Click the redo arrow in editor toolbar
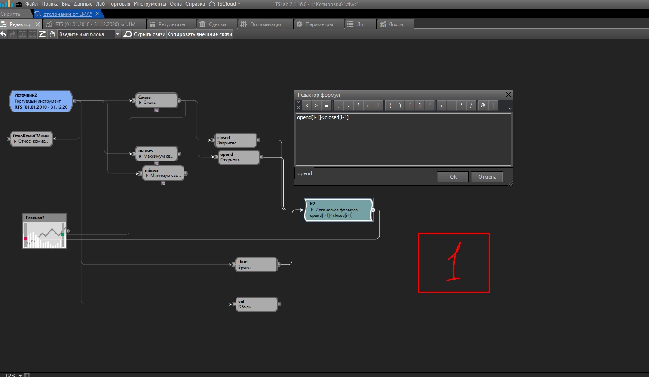The image size is (649, 377). (13, 34)
